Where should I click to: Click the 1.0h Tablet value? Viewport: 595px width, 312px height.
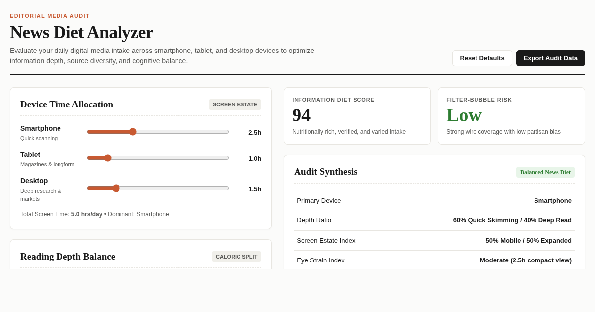click(x=255, y=158)
